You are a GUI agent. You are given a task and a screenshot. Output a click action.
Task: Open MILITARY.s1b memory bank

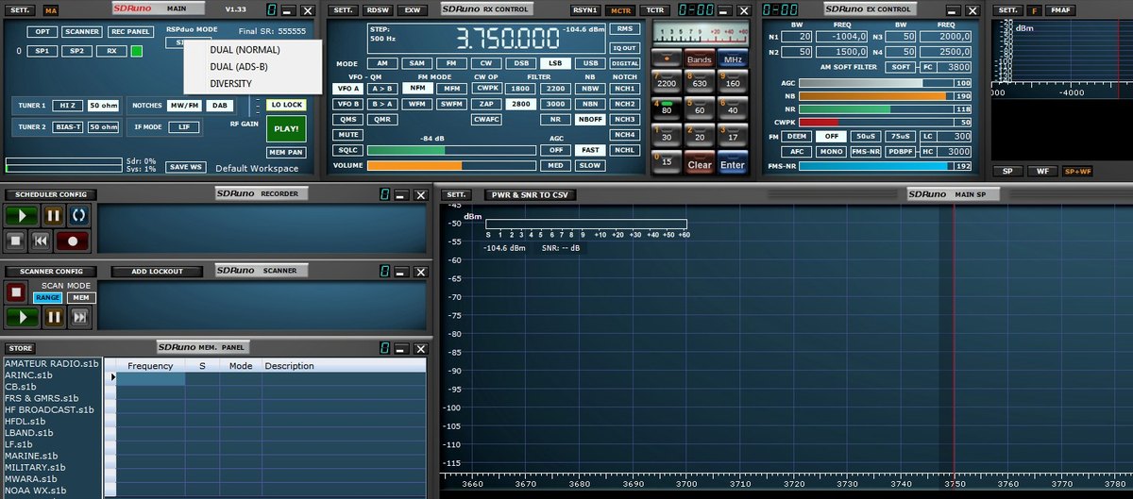click(36, 467)
